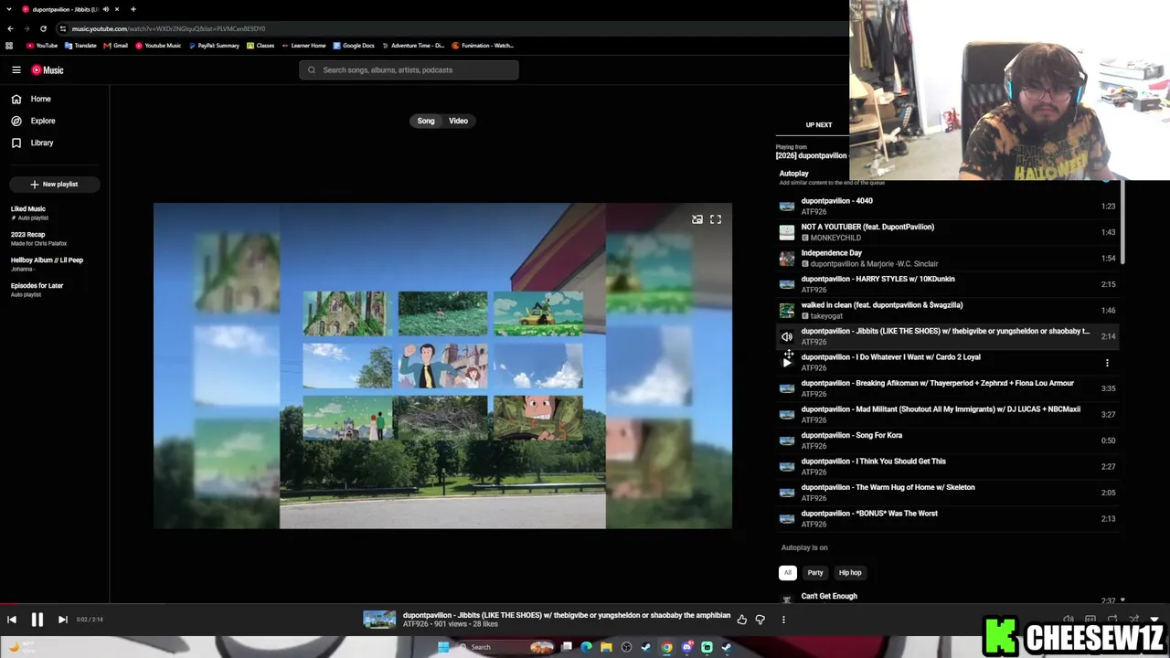Open the Chrome tab search chevron
Image resolution: width=1170 pixels, height=658 pixels.
pyautogui.click(x=10, y=9)
